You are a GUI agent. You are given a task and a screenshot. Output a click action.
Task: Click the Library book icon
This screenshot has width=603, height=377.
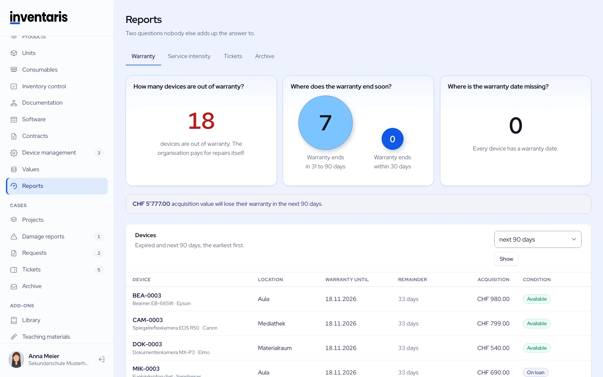pos(14,320)
